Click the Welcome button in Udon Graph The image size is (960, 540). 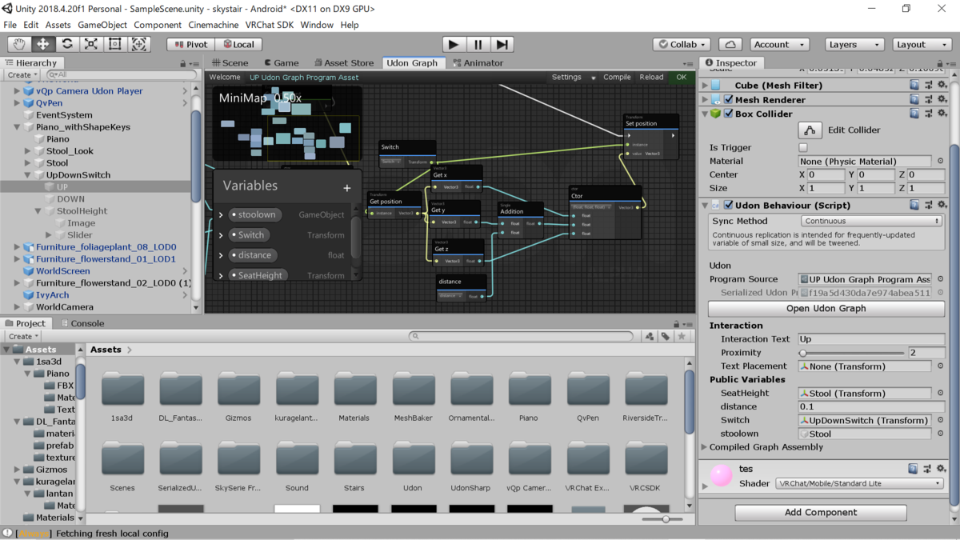point(225,78)
